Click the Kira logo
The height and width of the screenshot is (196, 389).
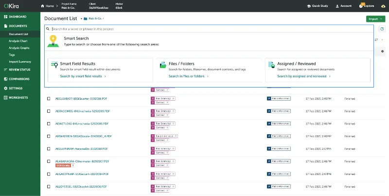[12, 6]
